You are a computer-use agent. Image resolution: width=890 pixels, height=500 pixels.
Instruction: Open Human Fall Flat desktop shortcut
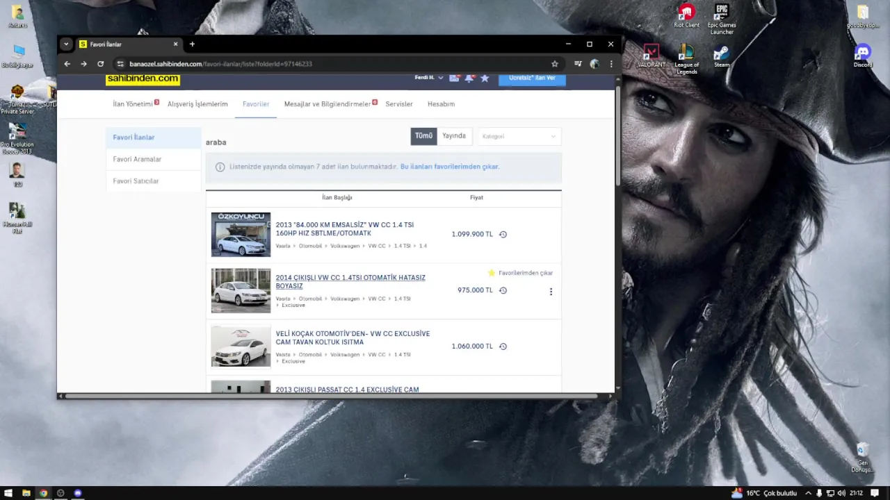[17, 218]
